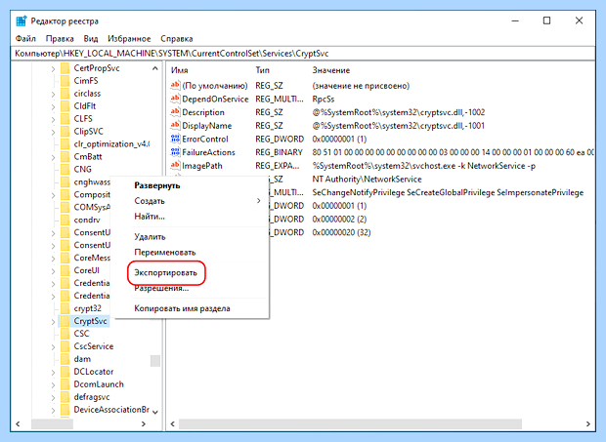Screen dimensions: 606x442
Task: Choose Экспортировать in context menu
Action: 165,272
